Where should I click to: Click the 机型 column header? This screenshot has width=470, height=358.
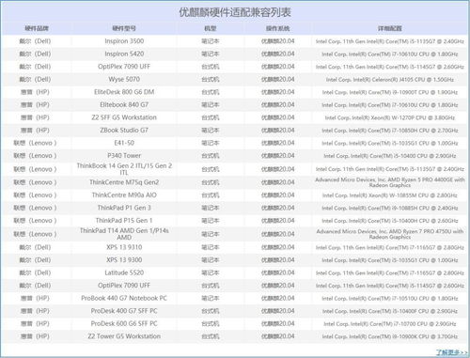click(x=211, y=28)
